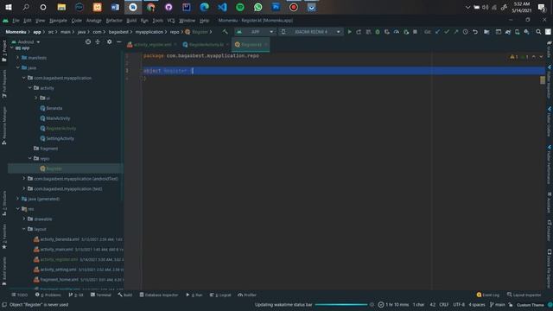The image size is (553, 311).
Task: Click the breadcrumb item myapplication
Action: (x=149, y=32)
